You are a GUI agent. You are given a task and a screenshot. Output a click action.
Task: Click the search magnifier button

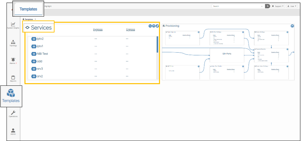tap(267, 6)
